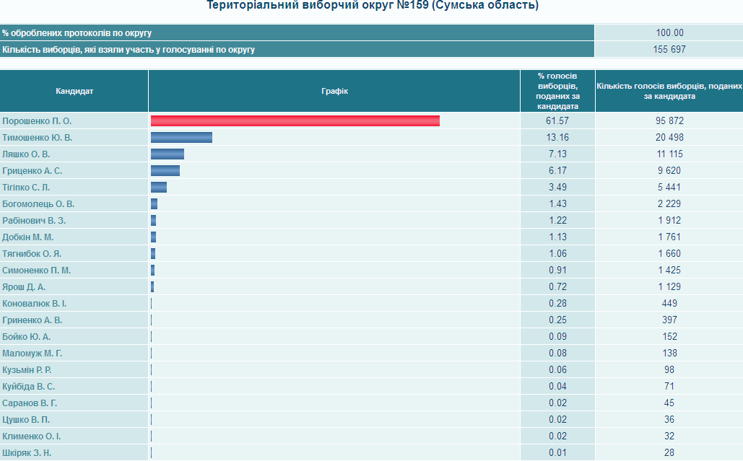This screenshot has height=461, width=743.
Task: Click the blue Тимошенко vote bar
Action: pyautogui.click(x=181, y=138)
